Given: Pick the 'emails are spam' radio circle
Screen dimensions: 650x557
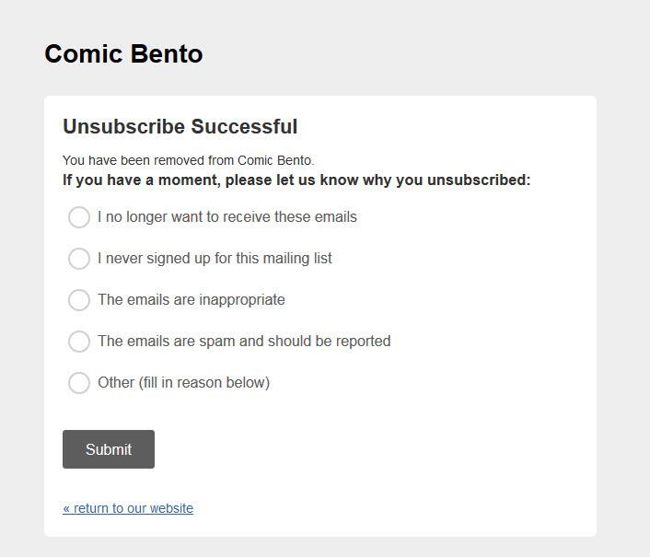Looking at the screenshot, I should [x=79, y=342].
